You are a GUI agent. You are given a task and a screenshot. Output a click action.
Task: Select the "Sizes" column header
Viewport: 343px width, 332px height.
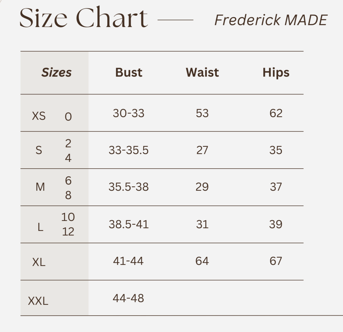56,73
